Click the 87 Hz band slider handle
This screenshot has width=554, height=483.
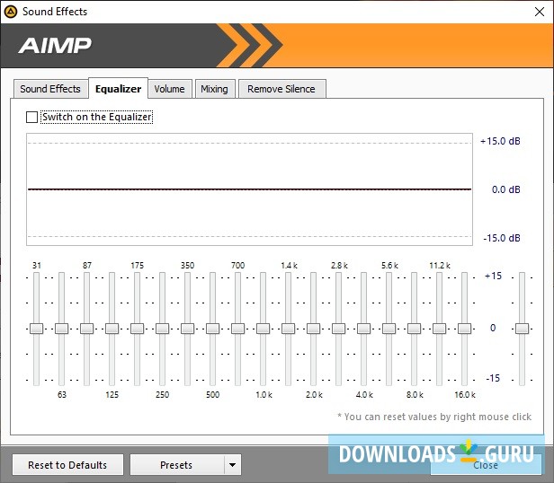(86, 329)
